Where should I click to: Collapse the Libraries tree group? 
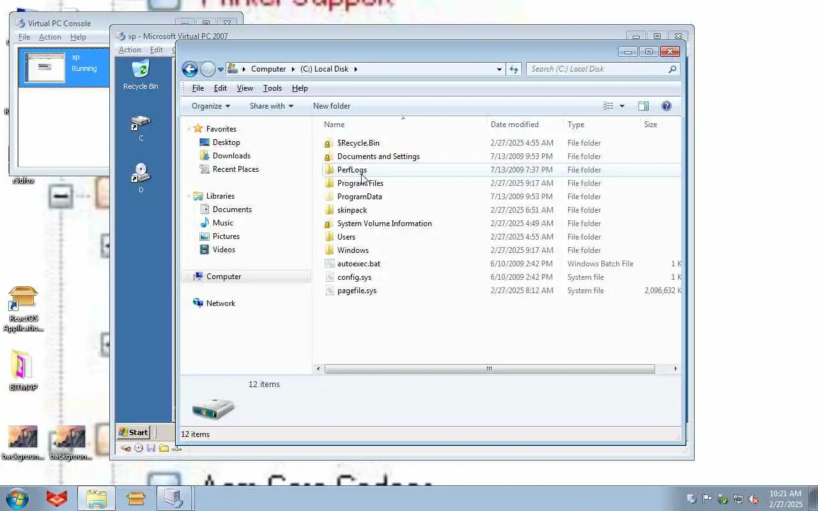[189, 196]
